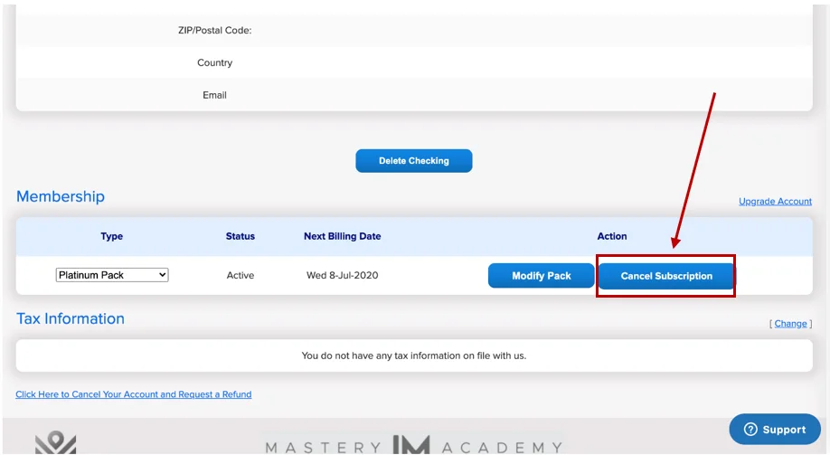830x455 pixels.
Task: Click the Country row label
Action: tap(214, 62)
